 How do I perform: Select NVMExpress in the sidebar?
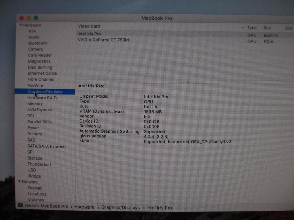(40, 110)
